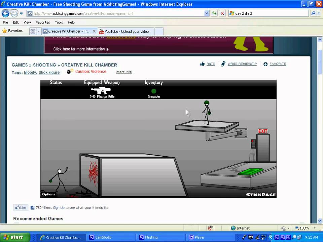Open the Favorites menu
323x242 pixels.
(43, 23)
